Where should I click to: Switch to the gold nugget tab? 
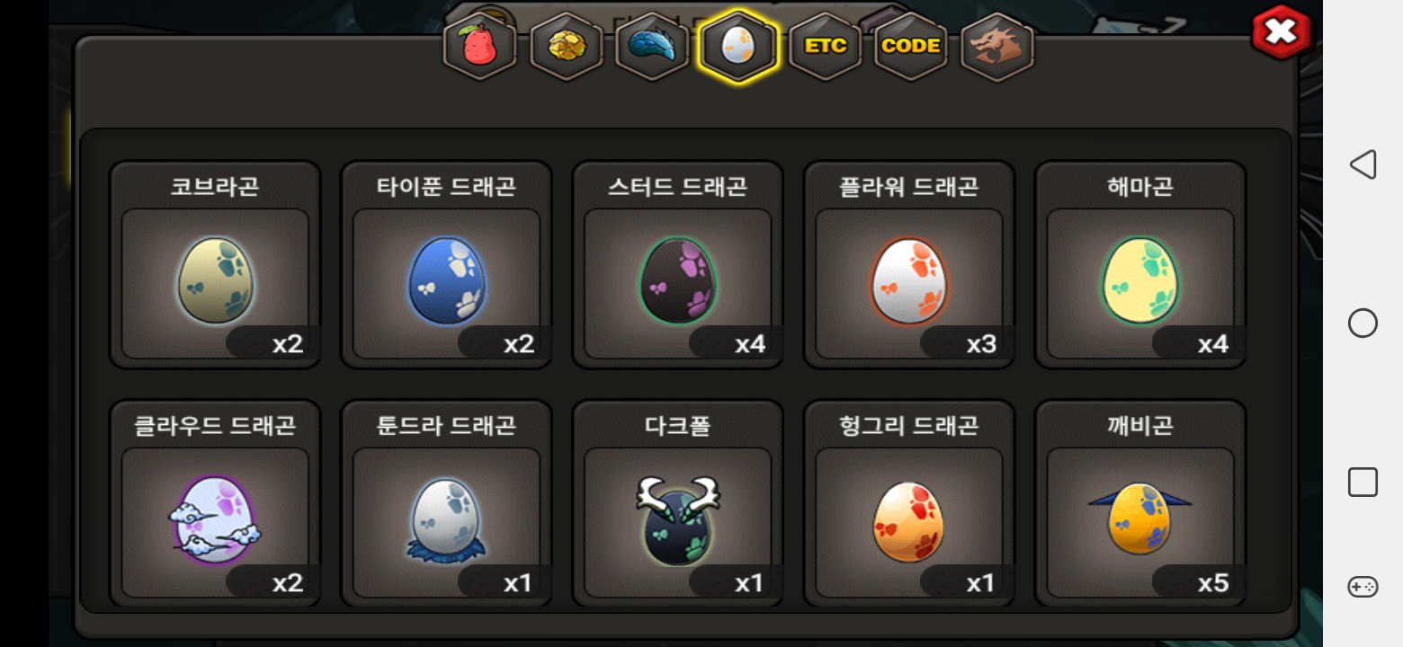click(x=567, y=46)
